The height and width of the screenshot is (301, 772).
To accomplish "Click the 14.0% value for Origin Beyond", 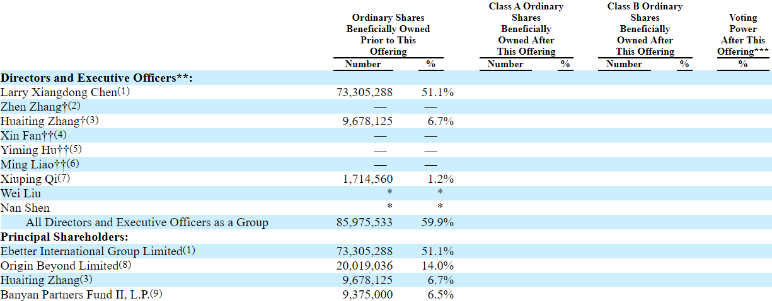I will 437,266.
